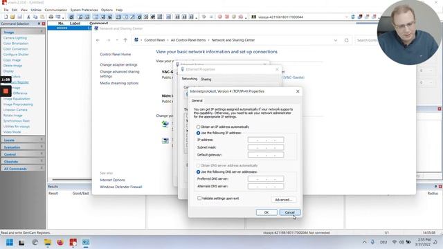Viewport: 443px width, 249px height.
Task: Open Internet Options link
Action: pos(112,180)
